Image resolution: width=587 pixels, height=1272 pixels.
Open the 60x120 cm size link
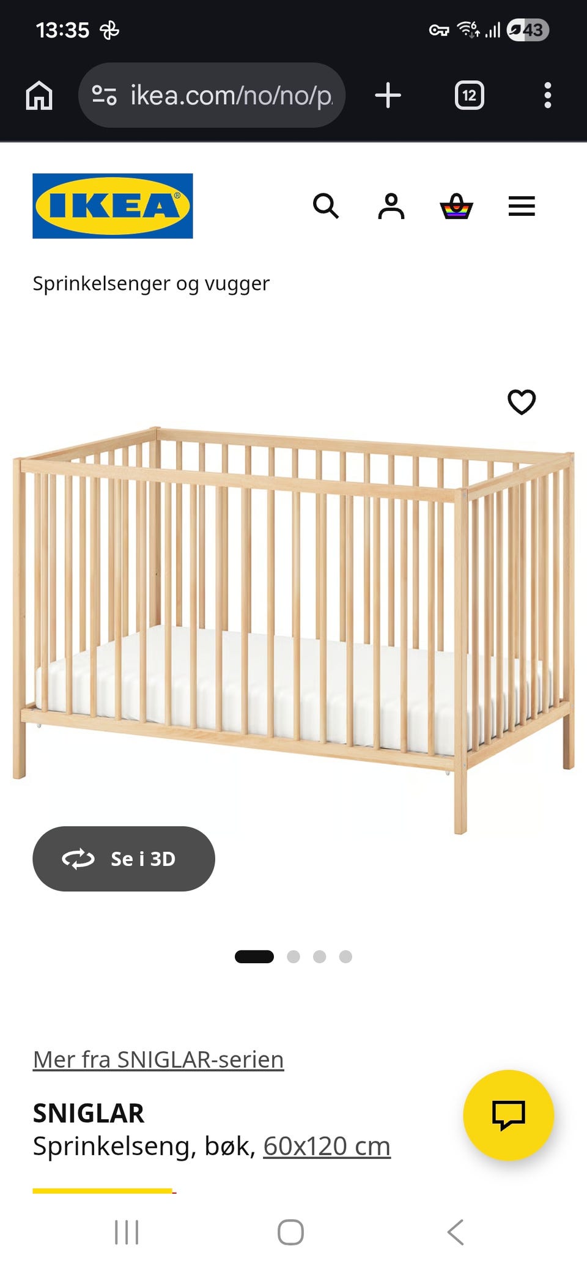click(x=327, y=1146)
